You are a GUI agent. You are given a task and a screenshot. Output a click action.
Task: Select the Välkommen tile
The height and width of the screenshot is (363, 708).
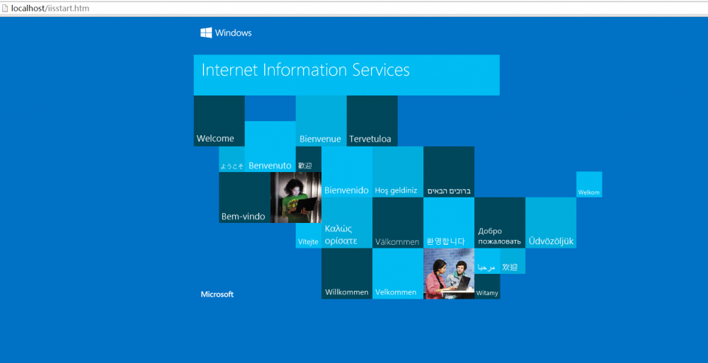pos(397,223)
